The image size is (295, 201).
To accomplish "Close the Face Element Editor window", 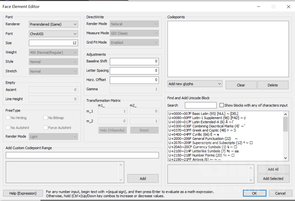I will click(288, 7).
